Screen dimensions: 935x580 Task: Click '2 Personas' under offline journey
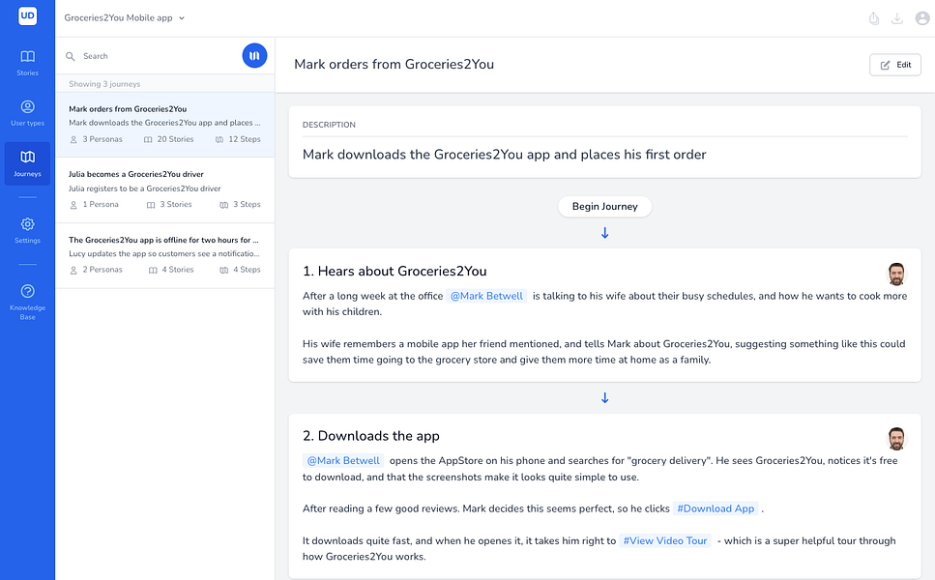pyautogui.click(x=97, y=270)
